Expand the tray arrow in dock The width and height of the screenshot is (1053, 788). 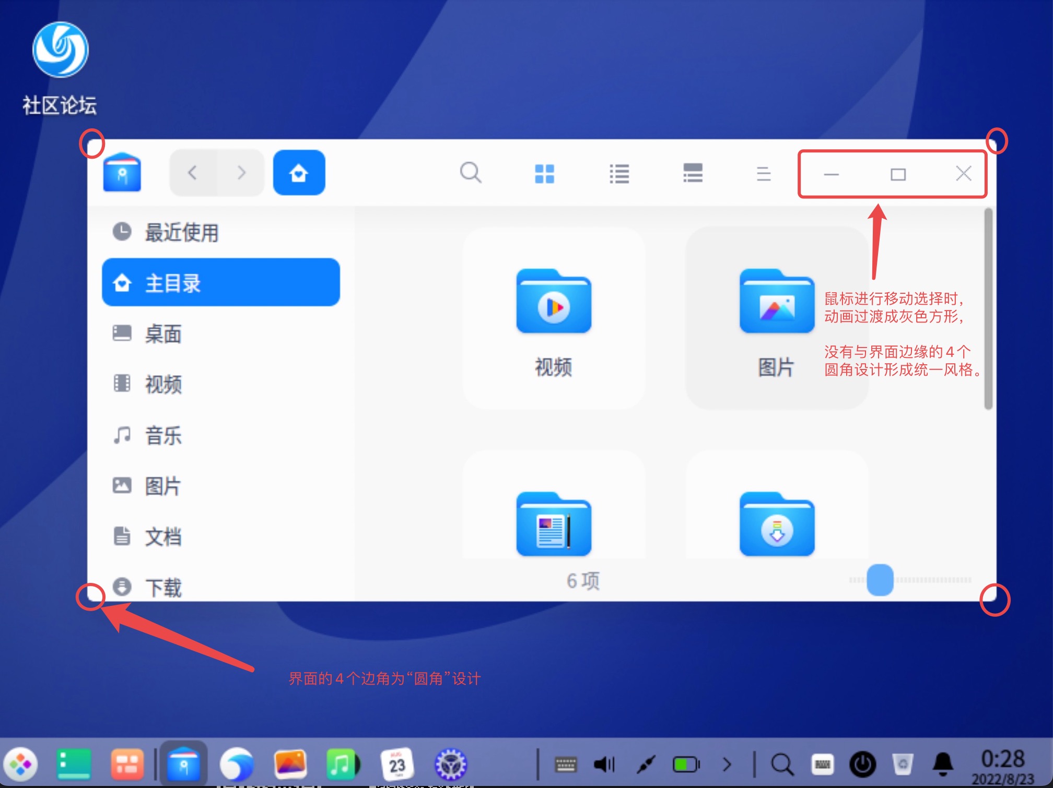[x=727, y=765]
